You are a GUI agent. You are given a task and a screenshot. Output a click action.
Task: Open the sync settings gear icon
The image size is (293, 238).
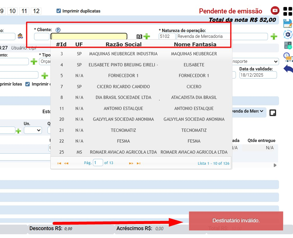click(287, 34)
